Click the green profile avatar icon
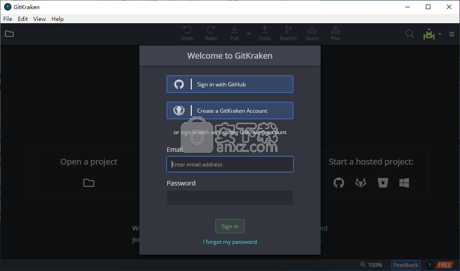The width and height of the screenshot is (460, 271). coord(429,34)
